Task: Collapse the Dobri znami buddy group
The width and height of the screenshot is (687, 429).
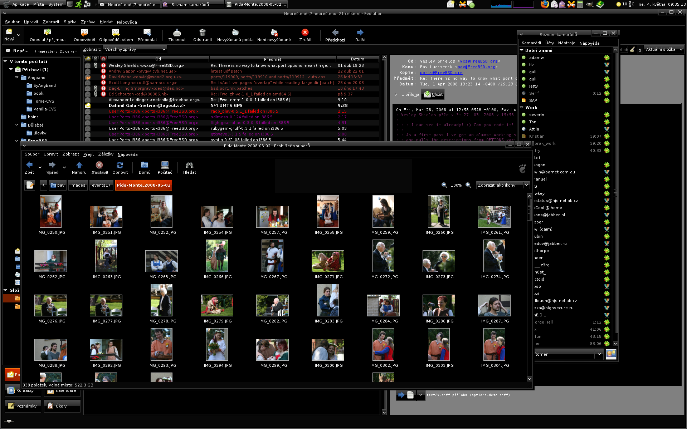Action: coord(522,50)
